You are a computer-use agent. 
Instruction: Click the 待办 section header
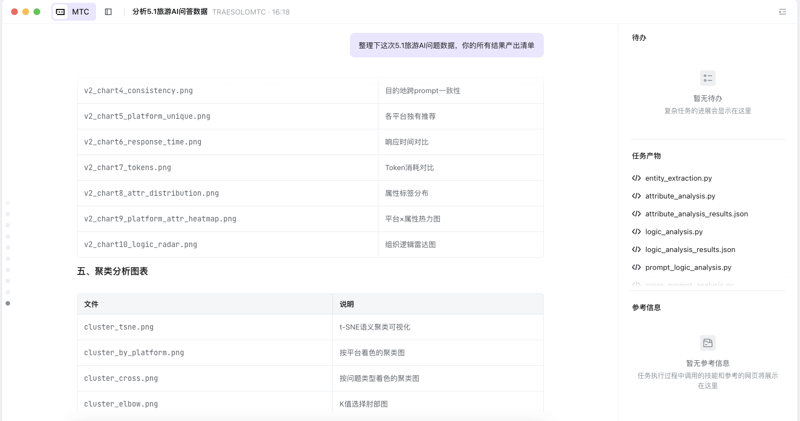click(x=639, y=38)
